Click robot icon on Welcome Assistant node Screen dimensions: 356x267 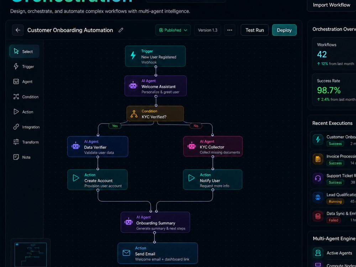[x=133, y=85]
